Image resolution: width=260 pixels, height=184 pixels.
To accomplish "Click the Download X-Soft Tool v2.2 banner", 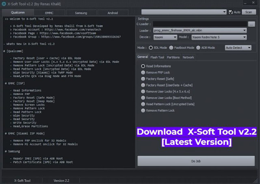I will pyautogui.click(x=197, y=137).
